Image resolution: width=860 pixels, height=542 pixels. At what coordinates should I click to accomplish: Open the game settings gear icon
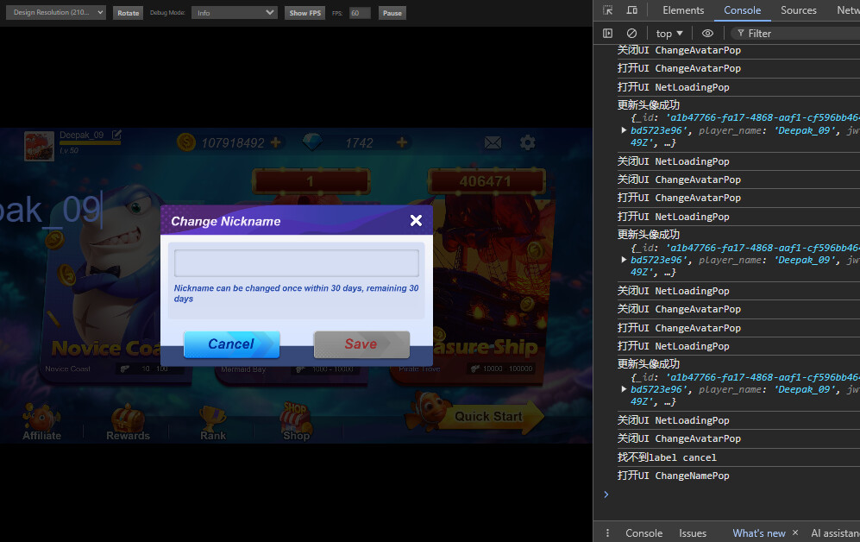tap(527, 142)
